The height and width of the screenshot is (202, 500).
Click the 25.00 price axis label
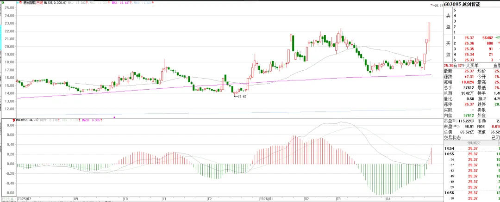click(11, 8)
